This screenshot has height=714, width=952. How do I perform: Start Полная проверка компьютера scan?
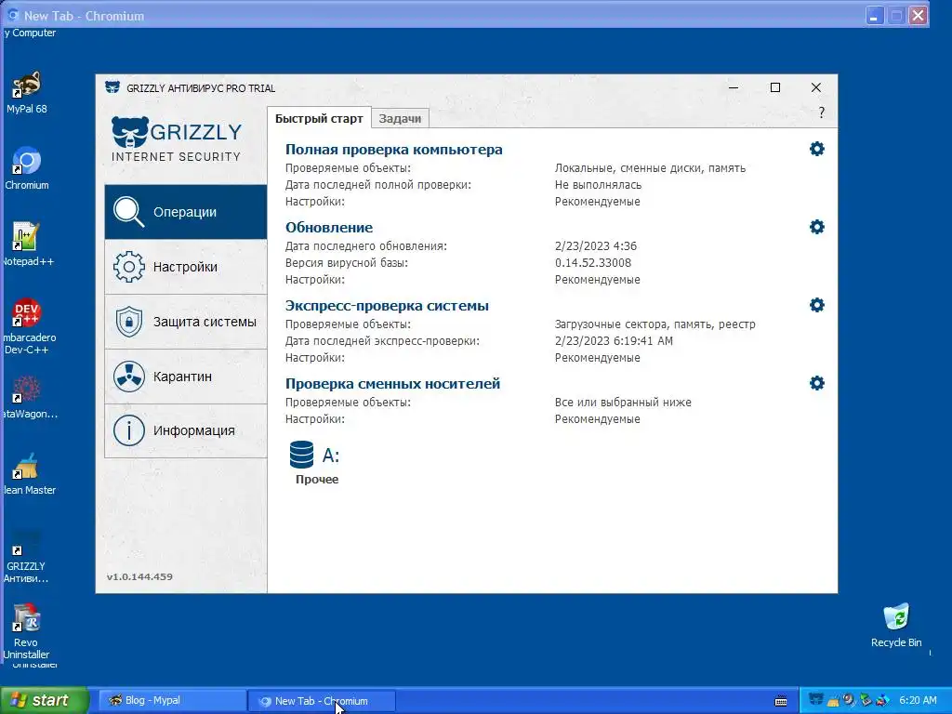pyautogui.click(x=393, y=150)
